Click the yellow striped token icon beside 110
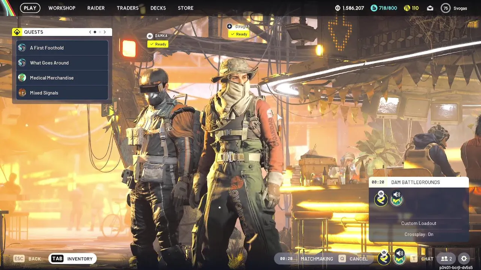The height and width of the screenshot is (270, 481). point(407,8)
